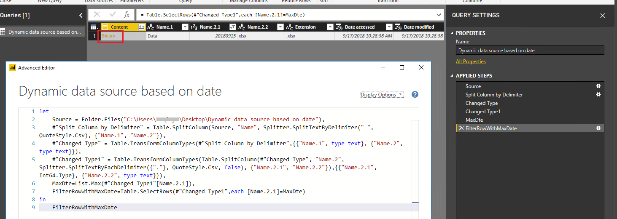Open settings gear for FilterRowWithMaxDate step
Screen dimensions: 617x219
[598, 128]
